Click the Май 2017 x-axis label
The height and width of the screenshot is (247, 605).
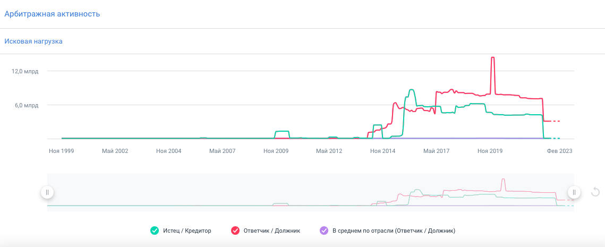(436, 151)
